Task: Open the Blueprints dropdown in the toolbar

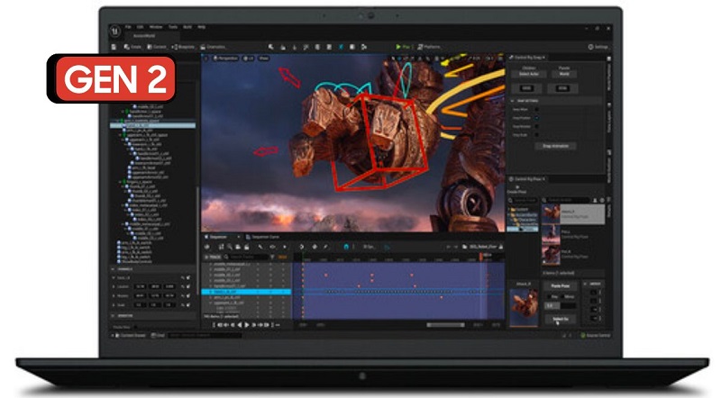Action: [x=184, y=47]
